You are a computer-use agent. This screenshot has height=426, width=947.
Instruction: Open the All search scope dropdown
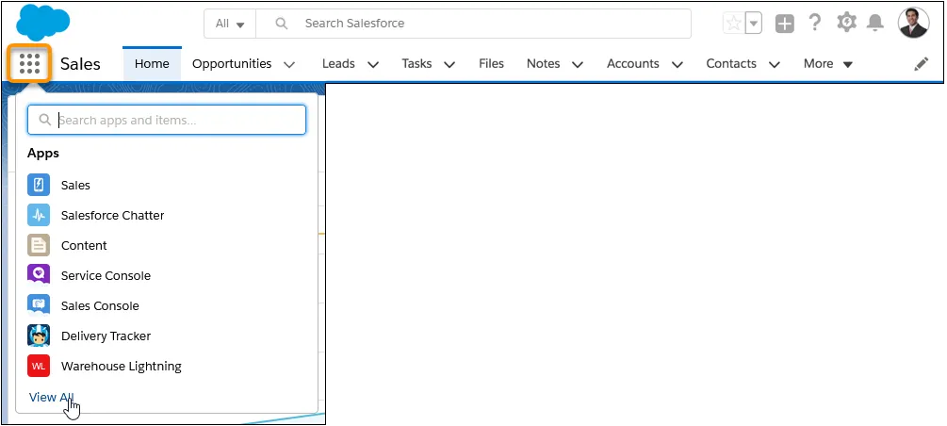[230, 24]
